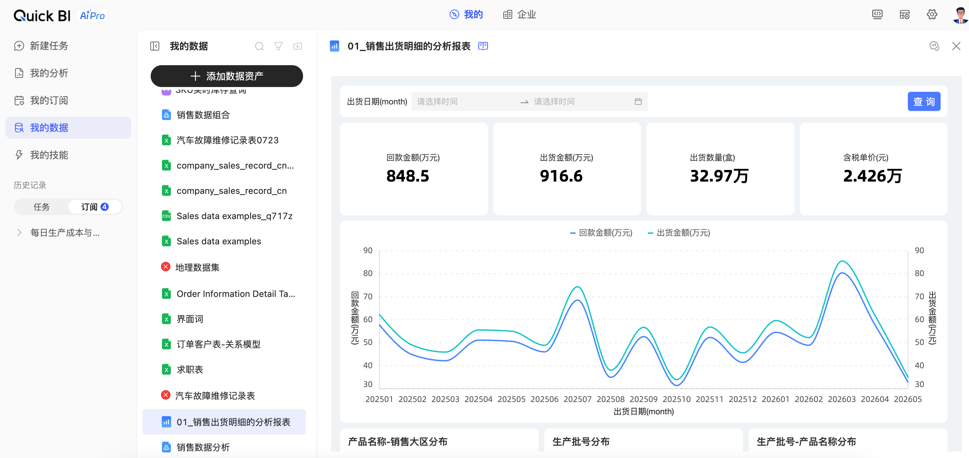Image resolution: width=969 pixels, height=458 pixels.
Task: Select 01_销售出货明细的分析报表 in data list
Action: click(224, 422)
